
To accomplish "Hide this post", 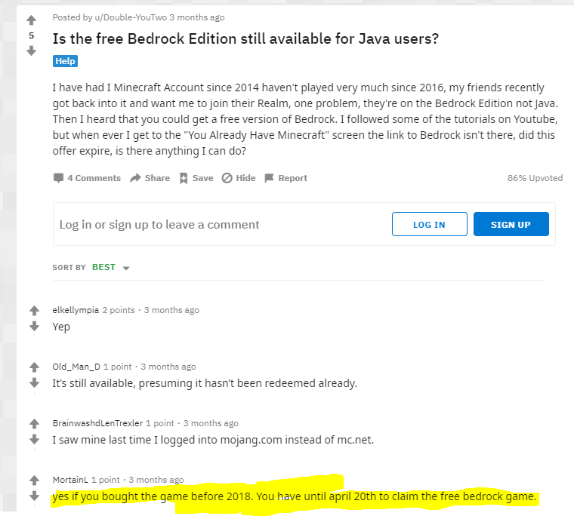I will pos(239,178).
